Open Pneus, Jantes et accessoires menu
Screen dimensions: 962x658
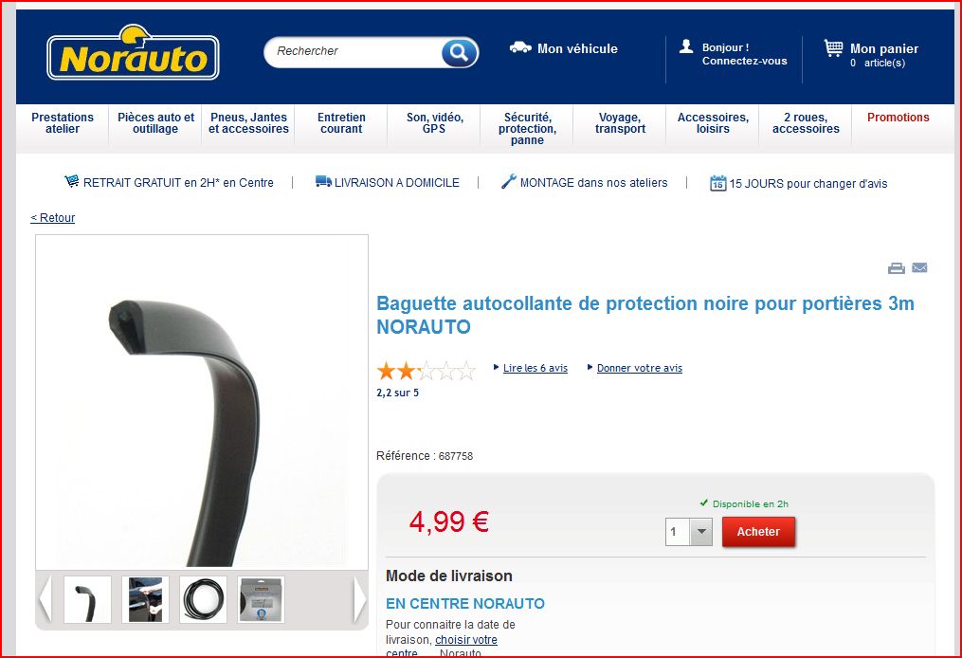tap(248, 122)
